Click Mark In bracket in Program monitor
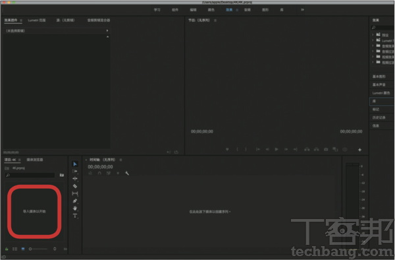The width and height of the screenshot is (395, 260). pos(237,149)
